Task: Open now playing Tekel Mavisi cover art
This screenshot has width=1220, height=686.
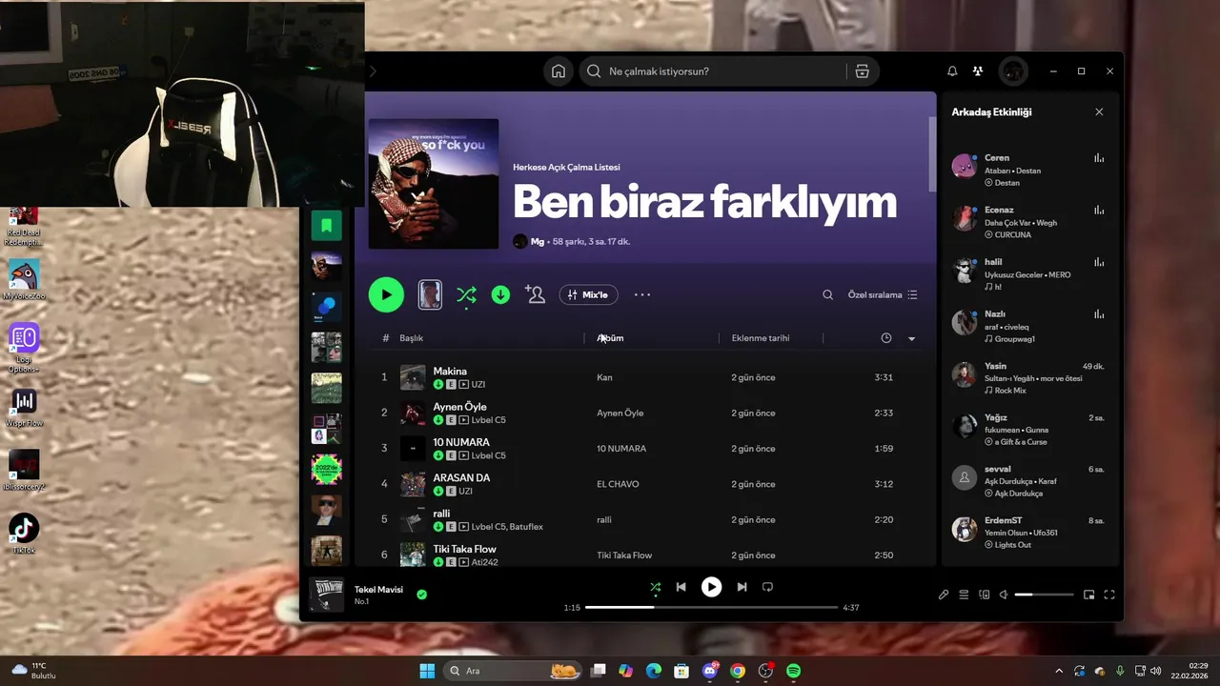Action: tap(327, 595)
